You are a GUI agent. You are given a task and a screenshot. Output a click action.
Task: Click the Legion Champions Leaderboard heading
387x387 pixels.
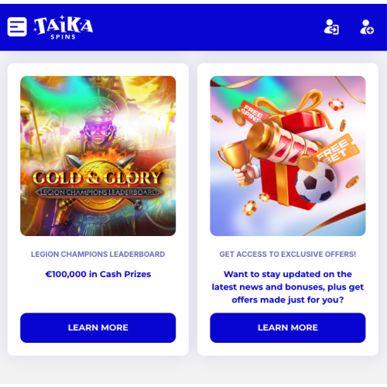[x=98, y=254]
